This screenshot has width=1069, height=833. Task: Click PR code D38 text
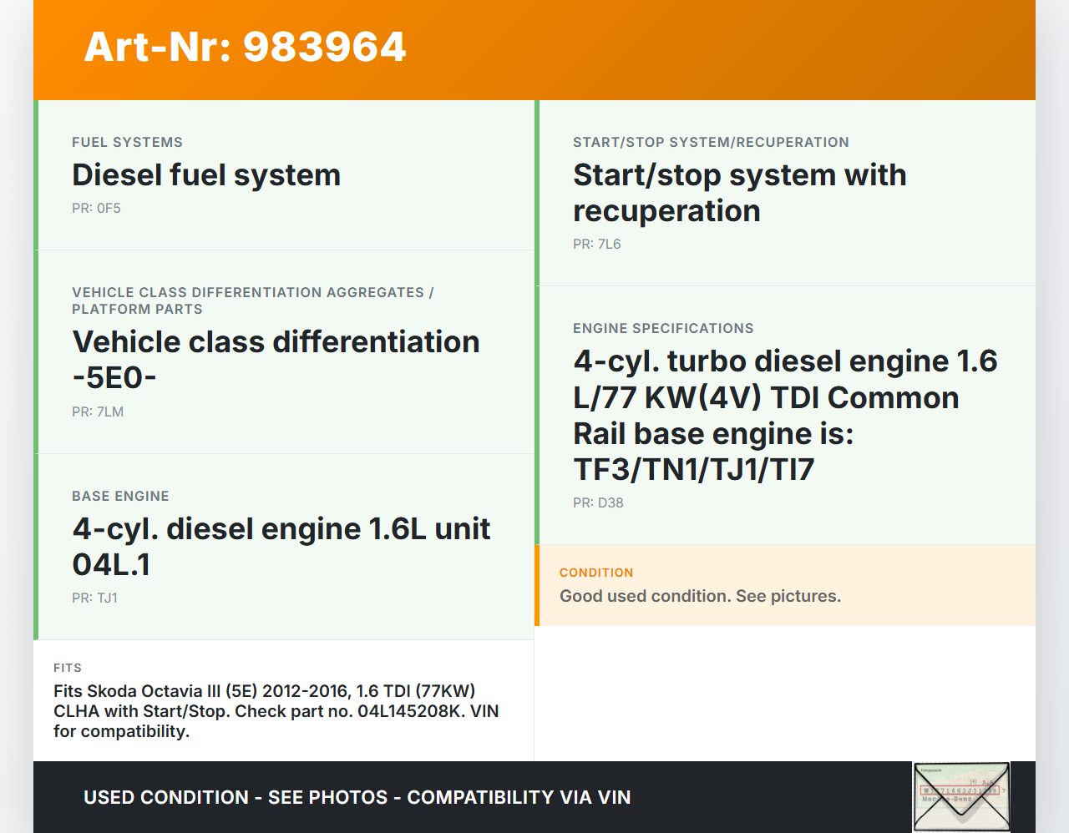click(x=598, y=503)
